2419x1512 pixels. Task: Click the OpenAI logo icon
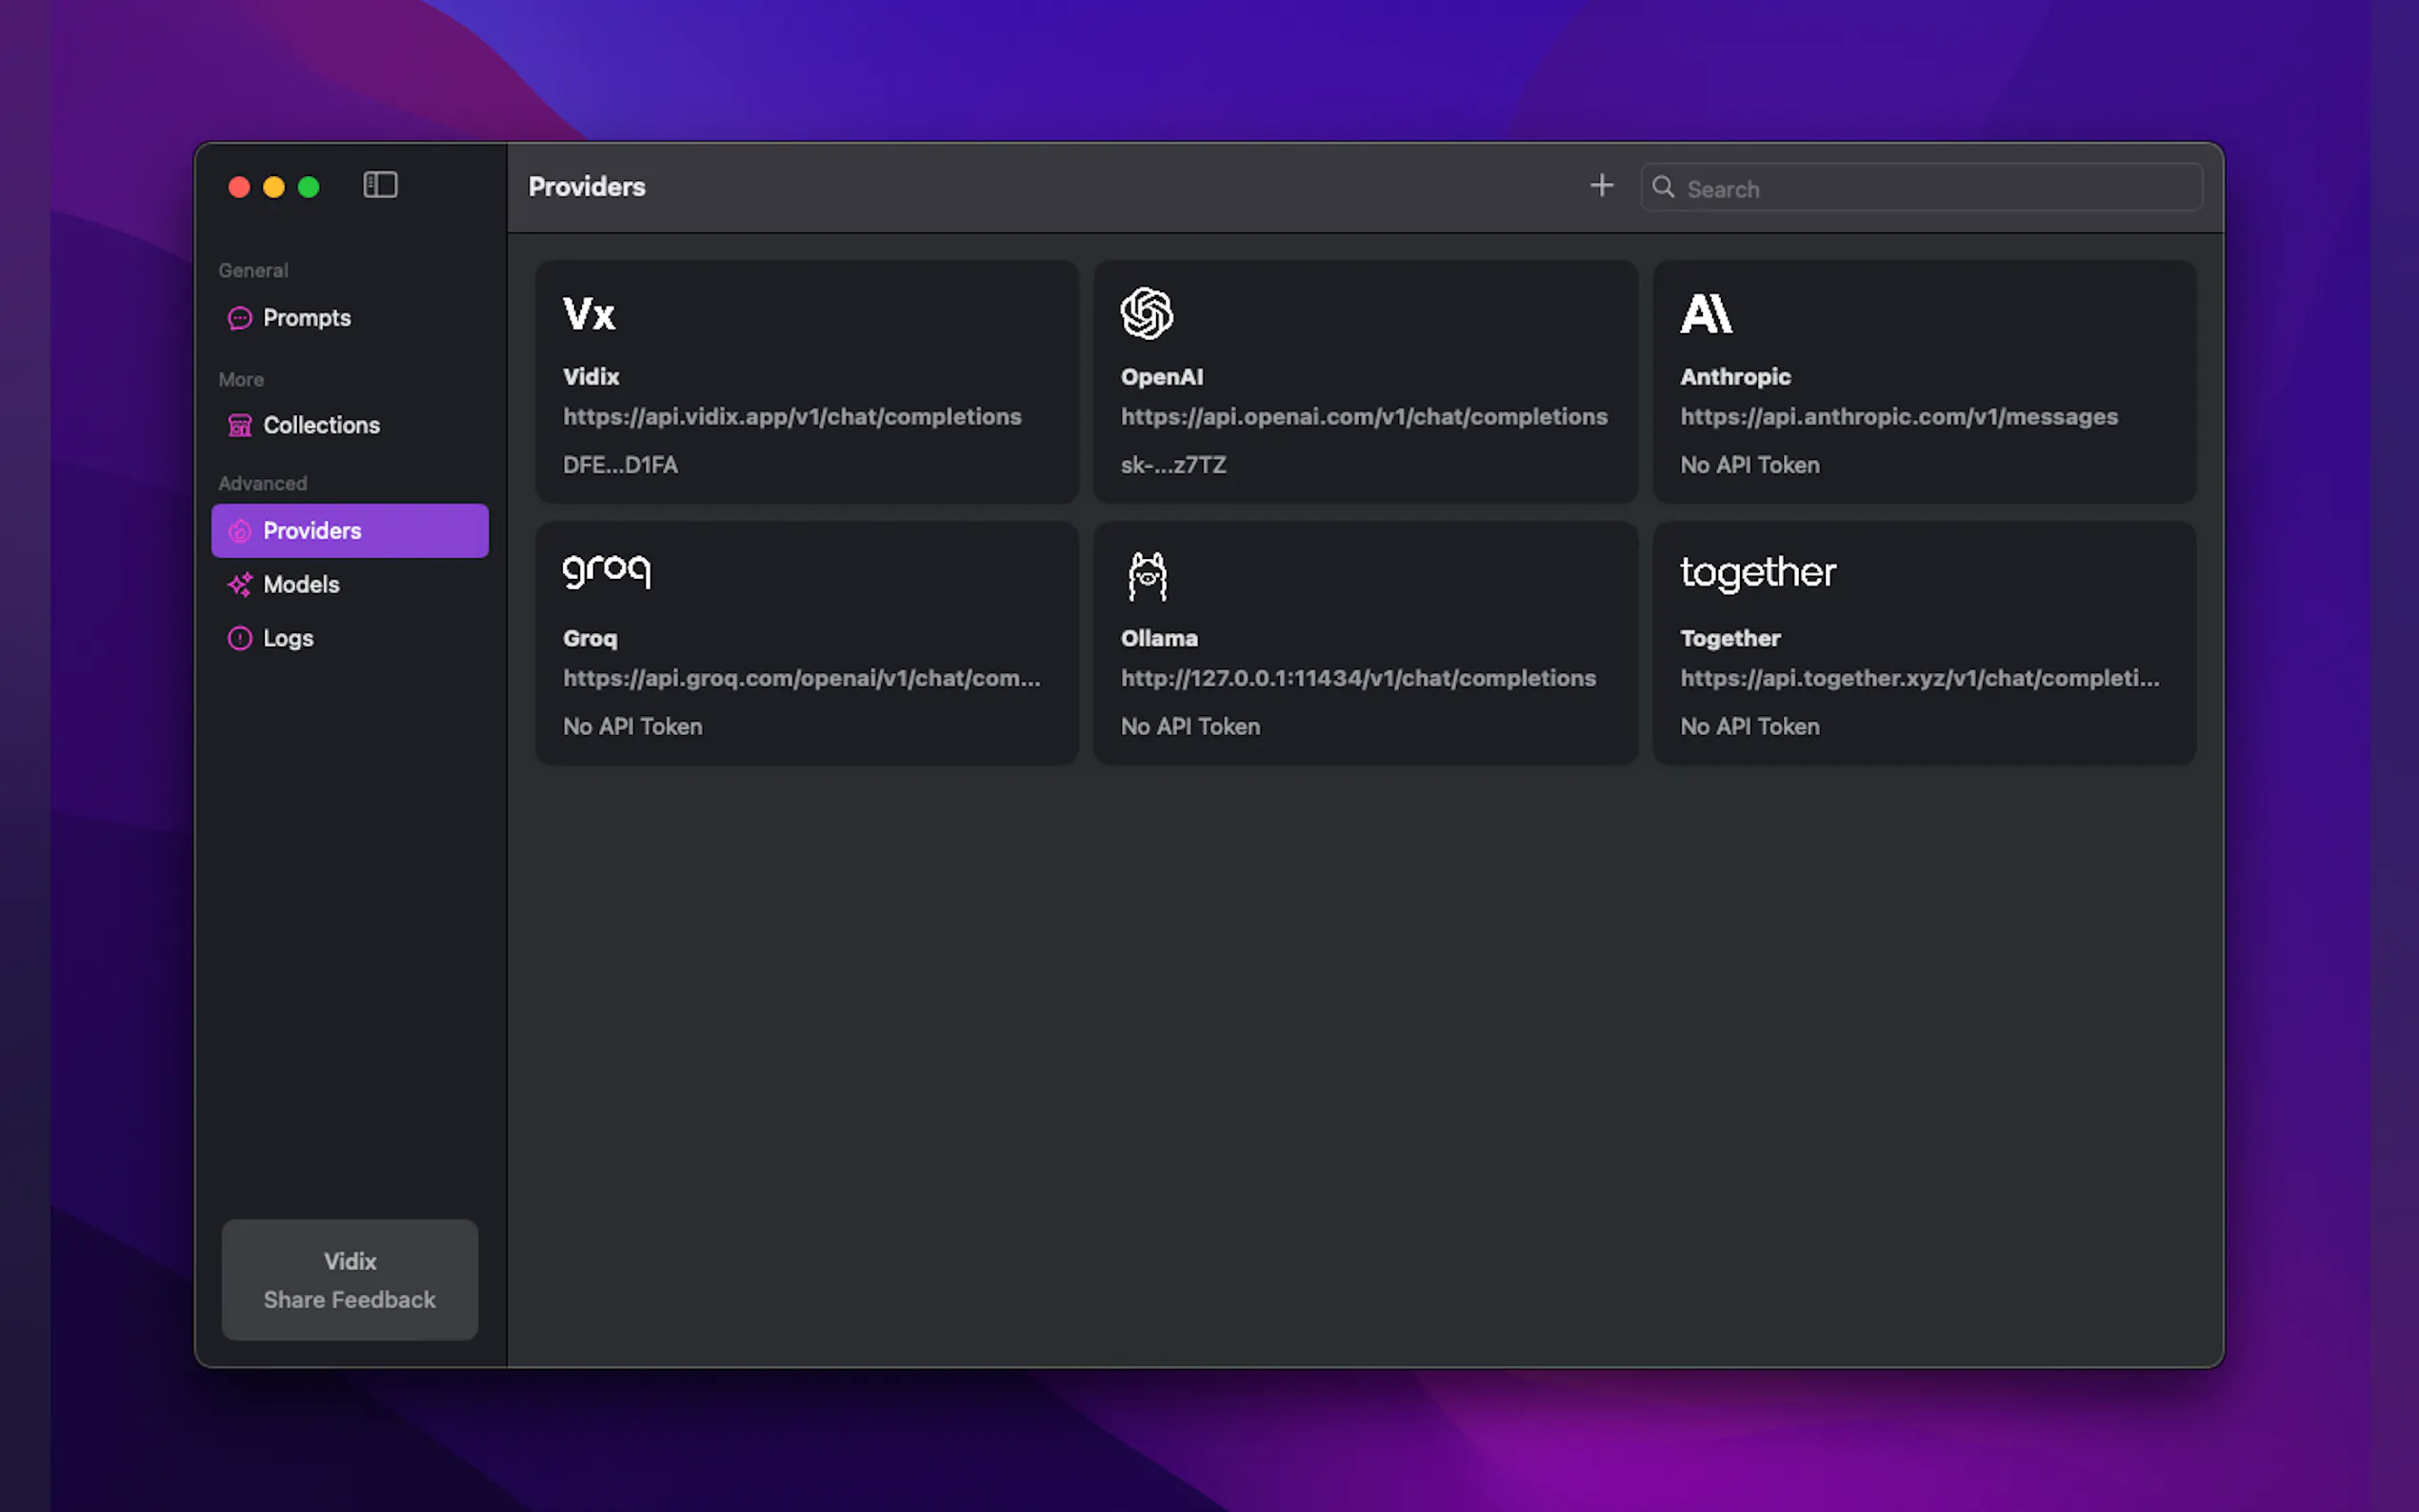(1146, 314)
